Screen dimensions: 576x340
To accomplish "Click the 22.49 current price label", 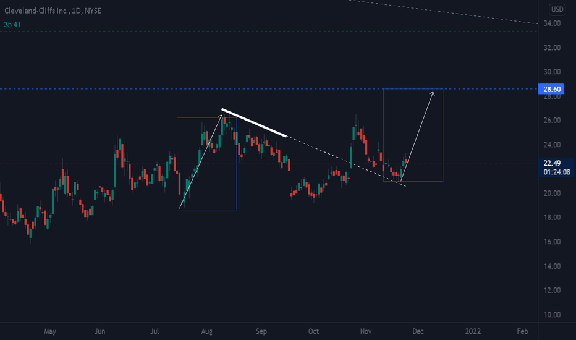I will tap(552, 163).
